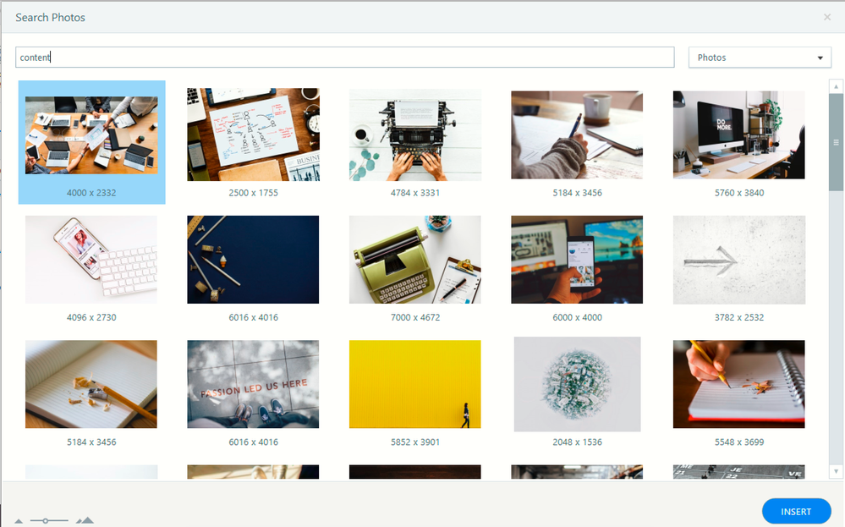Select the writing hand with mug photo

(x=577, y=134)
